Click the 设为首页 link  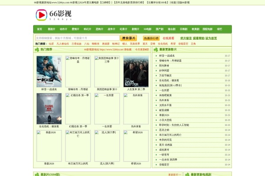(211, 38)
